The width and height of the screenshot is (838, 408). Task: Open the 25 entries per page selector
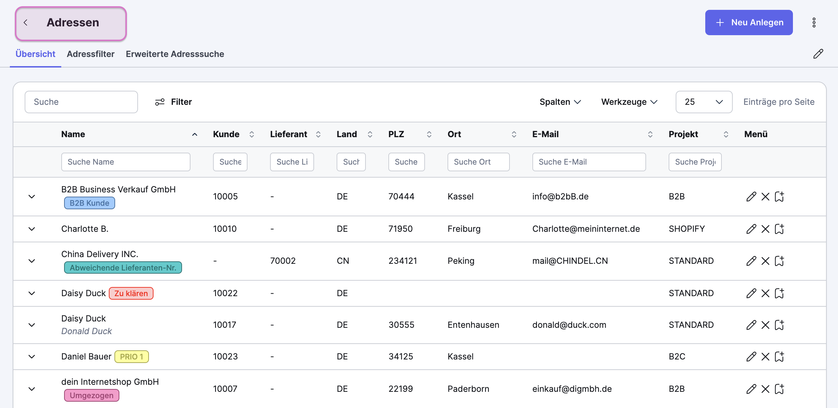coord(703,102)
